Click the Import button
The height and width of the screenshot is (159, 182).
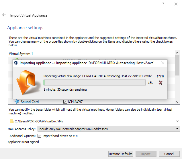[146, 154]
